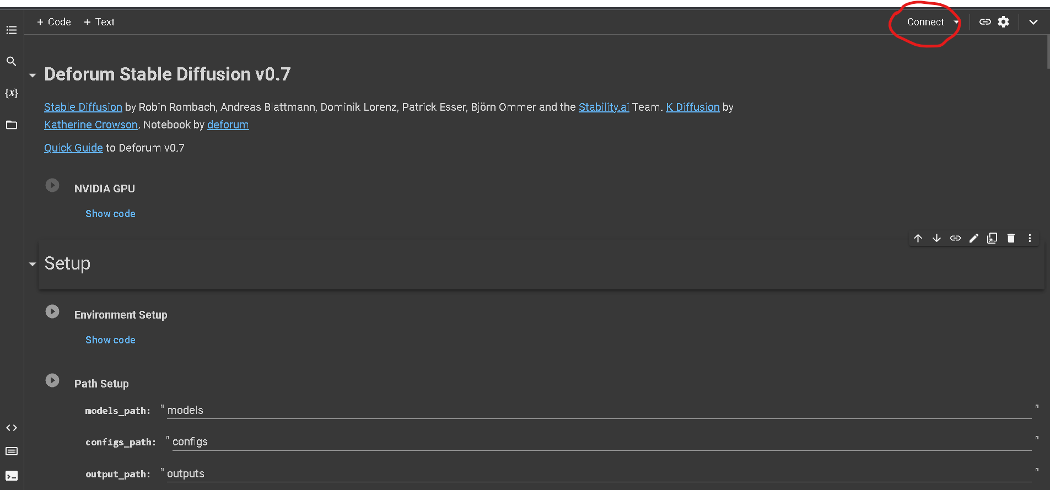This screenshot has height=490, width=1050.
Task: Click the Path Setup cell title
Action: pyautogui.click(x=101, y=384)
